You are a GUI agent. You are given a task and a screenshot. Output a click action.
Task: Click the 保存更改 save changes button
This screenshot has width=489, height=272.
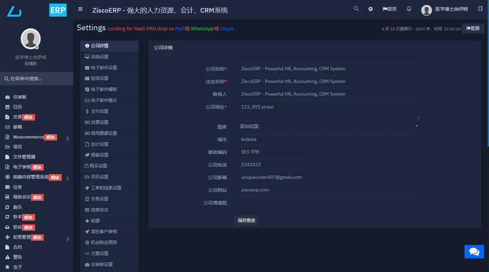coord(247,220)
